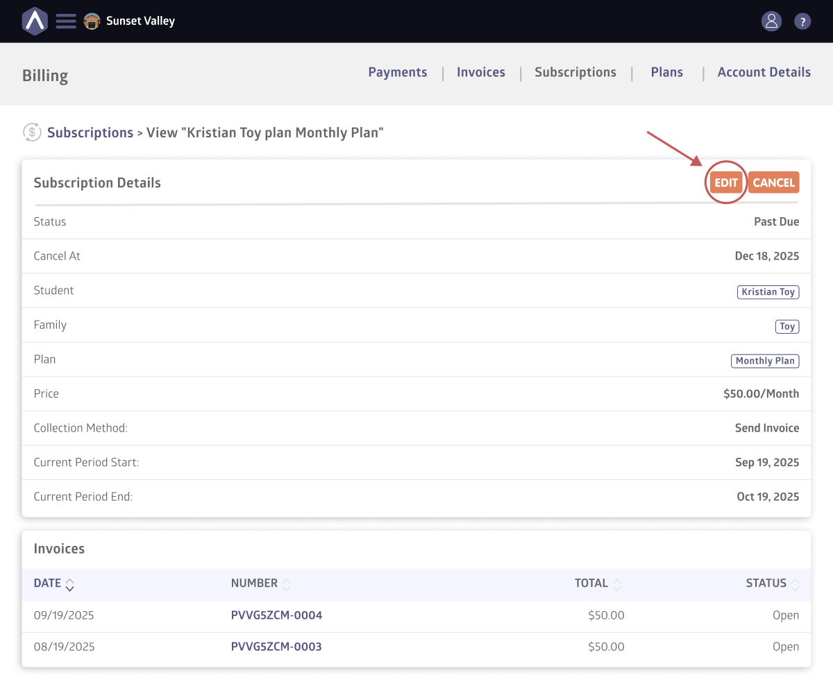Image resolution: width=833 pixels, height=684 pixels.
Task: Open the user profile icon
Action: click(771, 21)
